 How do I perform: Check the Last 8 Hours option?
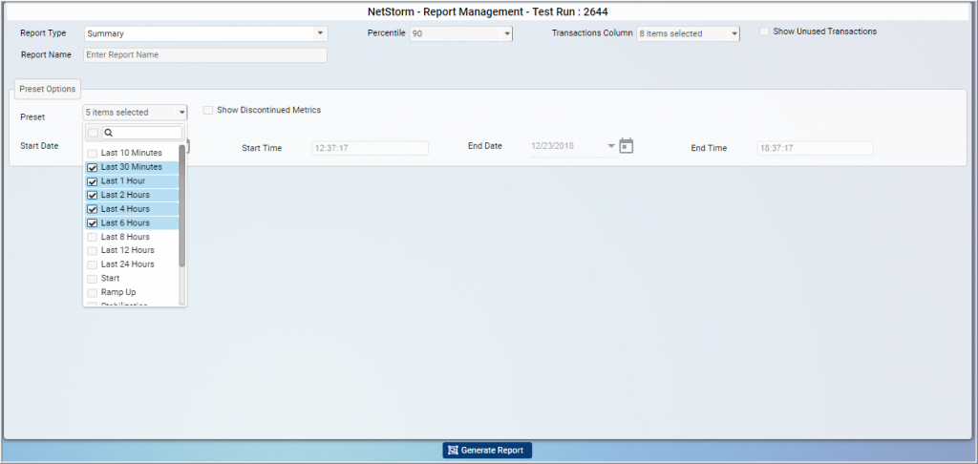[93, 237]
